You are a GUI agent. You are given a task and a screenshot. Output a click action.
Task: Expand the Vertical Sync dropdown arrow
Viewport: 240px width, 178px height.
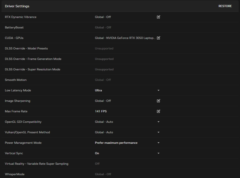coord(158,153)
